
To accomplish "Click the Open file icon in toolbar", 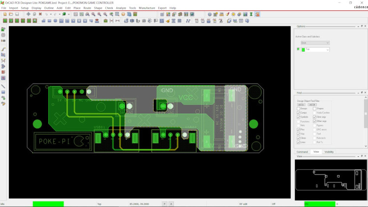I will (x=11, y=14).
